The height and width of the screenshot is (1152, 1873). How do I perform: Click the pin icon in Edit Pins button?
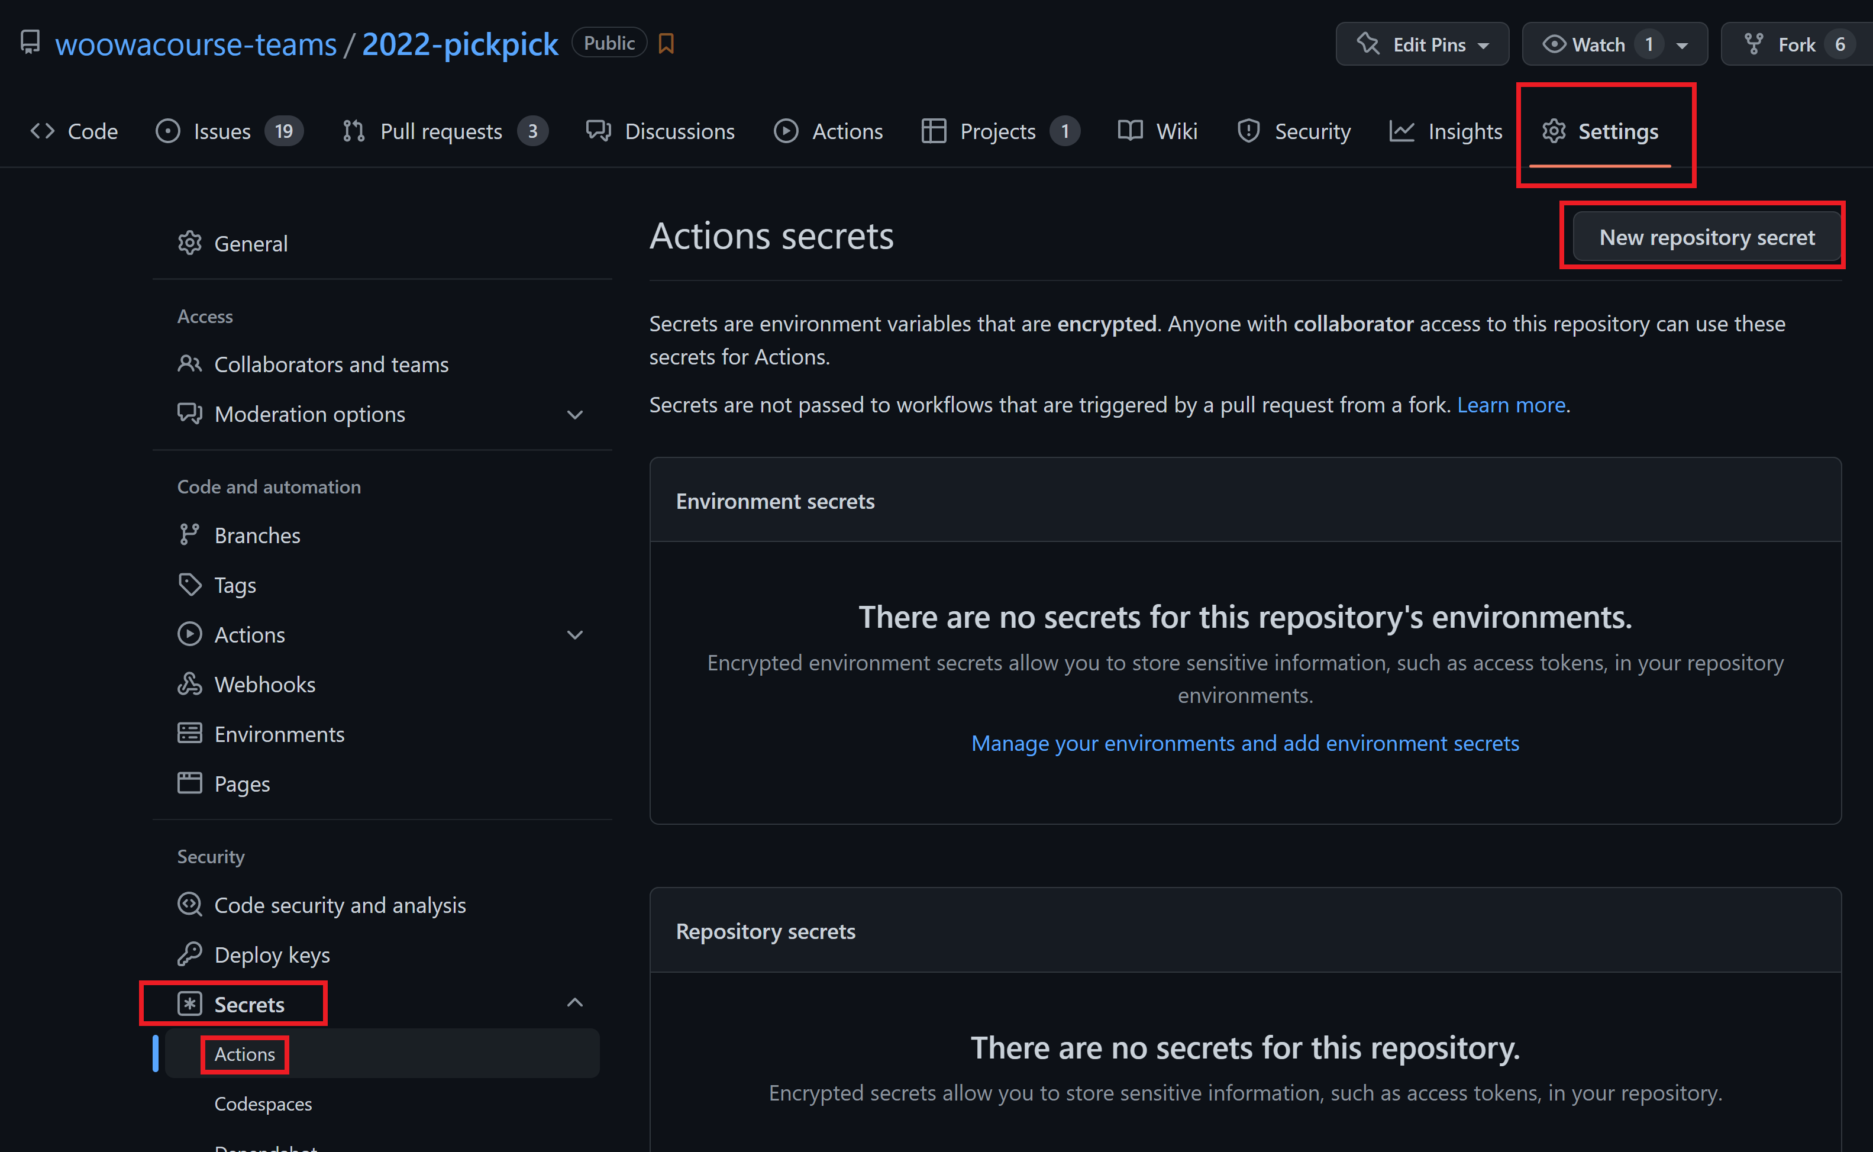1369,43
